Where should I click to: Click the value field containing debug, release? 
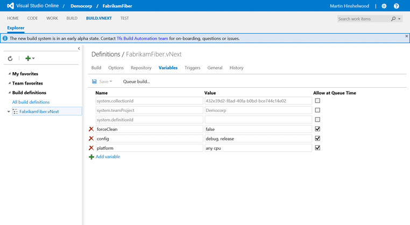point(258,138)
